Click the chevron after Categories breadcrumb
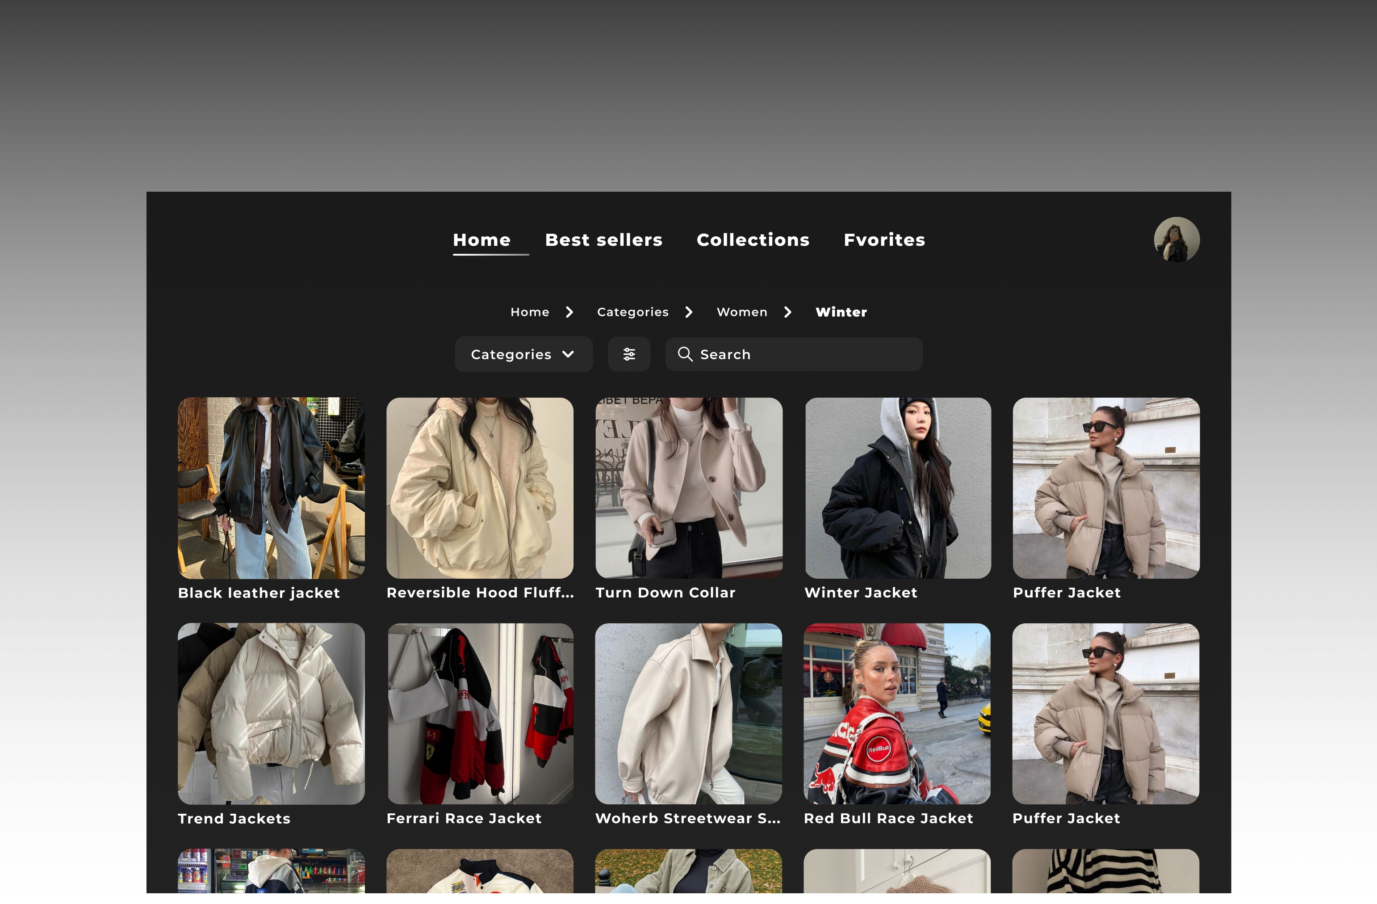This screenshot has height=904, width=1377. (689, 312)
